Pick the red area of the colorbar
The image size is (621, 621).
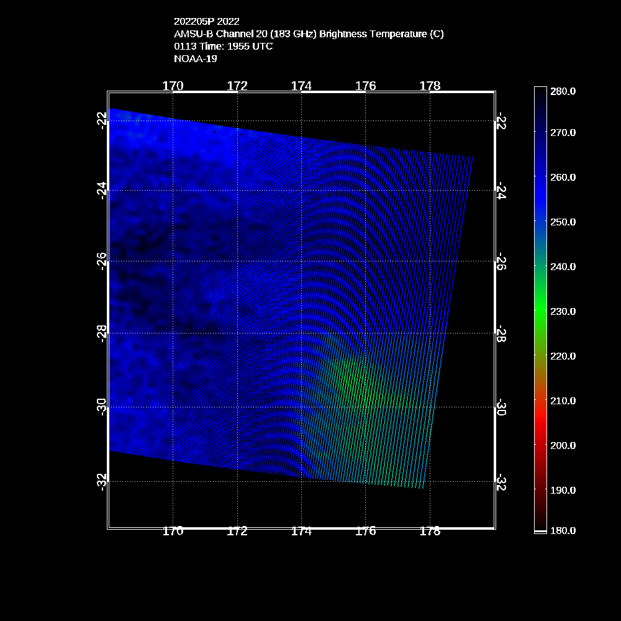(x=540, y=422)
